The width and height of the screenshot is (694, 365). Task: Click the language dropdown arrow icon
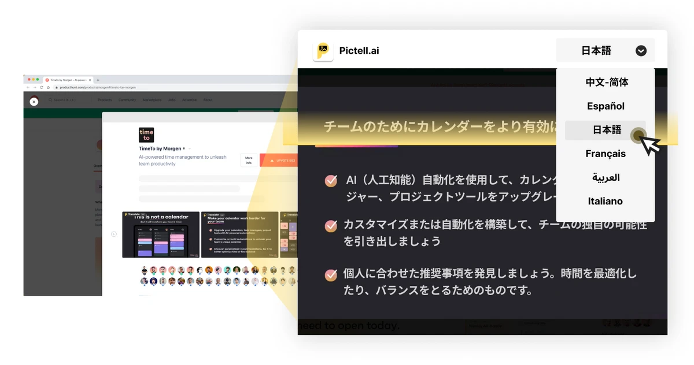641,51
